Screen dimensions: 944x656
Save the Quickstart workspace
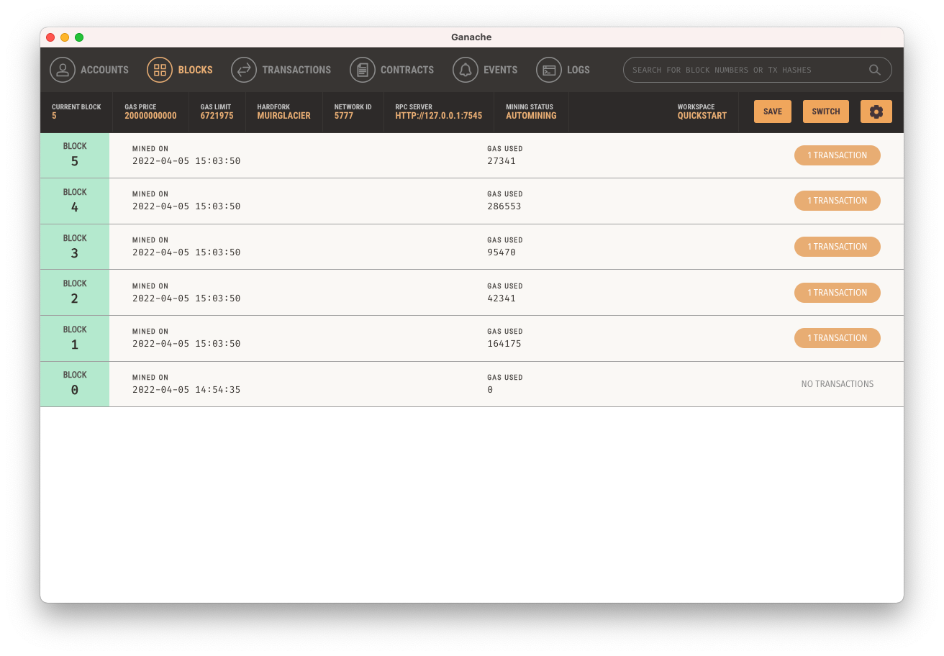pyautogui.click(x=773, y=111)
